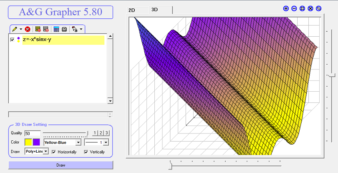Open the Yellow-Blue color scheme dropdown
The height and width of the screenshot is (173, 338).
(x=78, y=142)
